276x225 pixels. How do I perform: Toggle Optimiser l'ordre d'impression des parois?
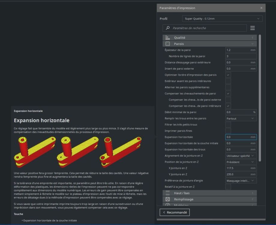[228, 75]
